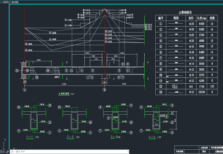Select the 1740 length cell

201,86
